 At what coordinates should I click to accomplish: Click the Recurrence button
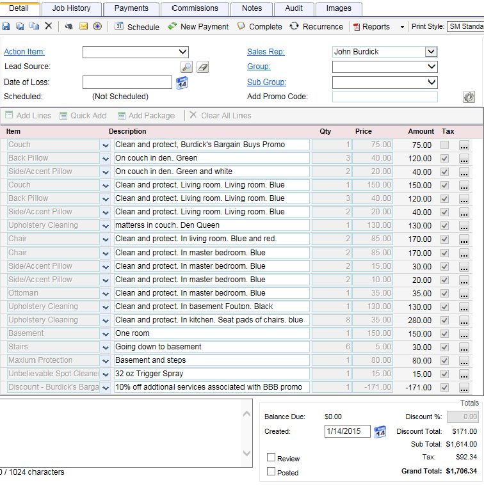tap(317, 27)
